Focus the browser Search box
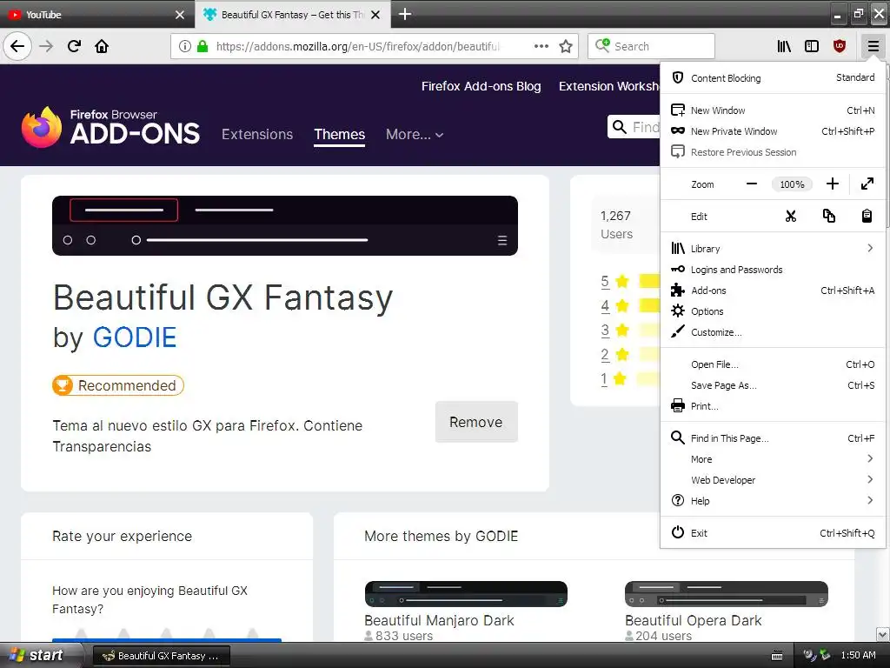Viewport: 890px width, 668px height. pyautogui.click(x=651, y=46)
